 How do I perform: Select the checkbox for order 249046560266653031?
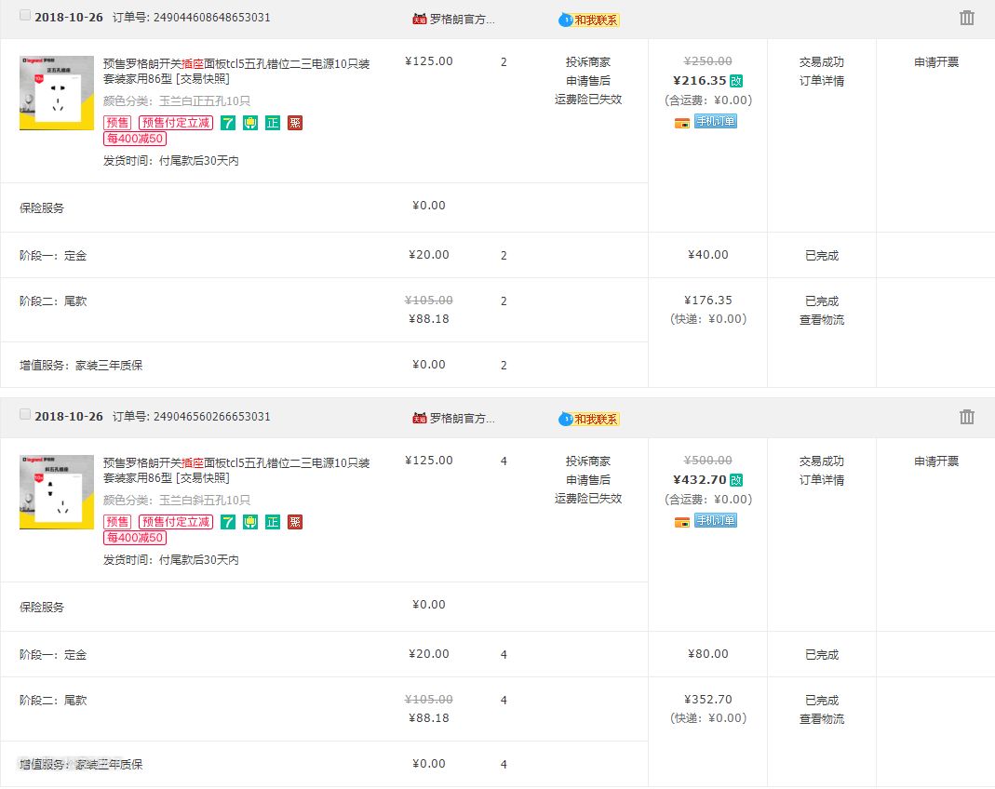[25, 415]
